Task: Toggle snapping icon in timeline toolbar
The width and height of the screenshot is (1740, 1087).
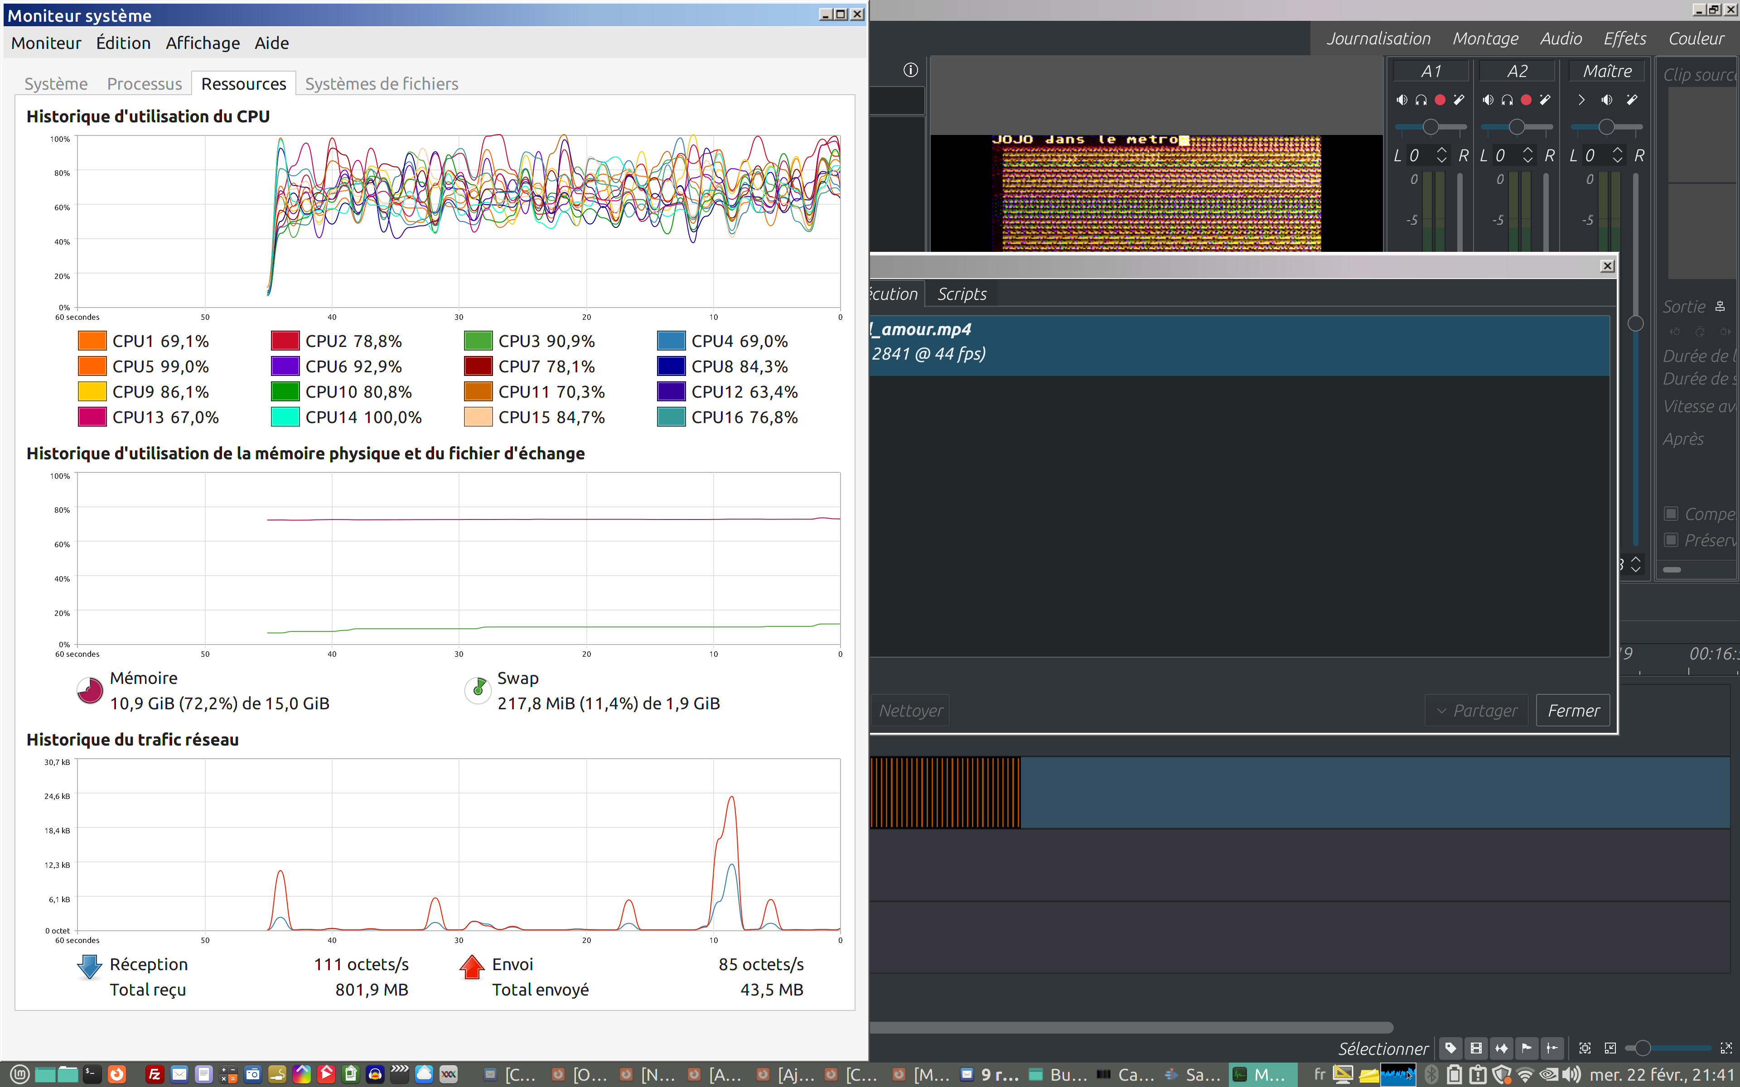Action: click(1552, 1048)
